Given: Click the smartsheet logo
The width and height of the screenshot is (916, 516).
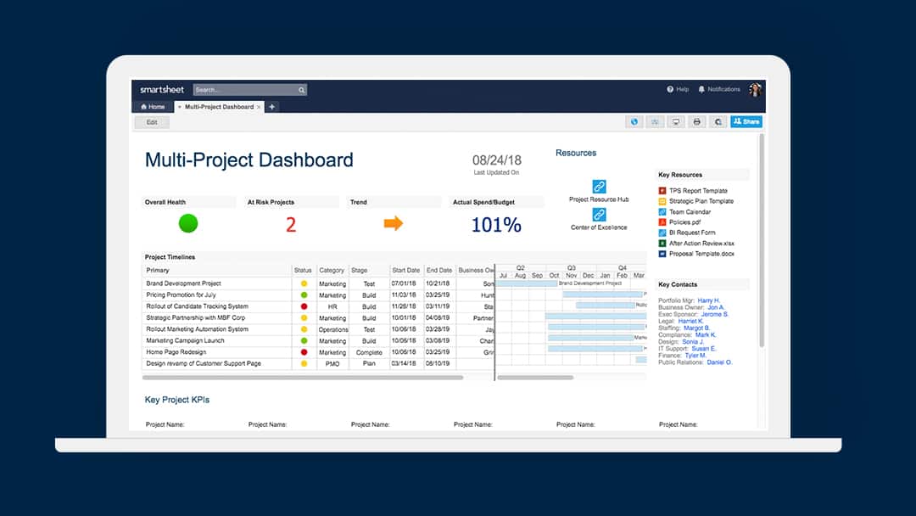Looking at the screenshot, I should tap(162, 89).
